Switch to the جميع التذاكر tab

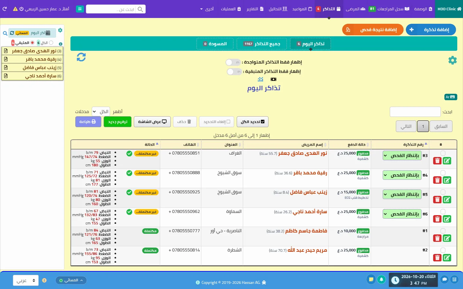point(262,44)
